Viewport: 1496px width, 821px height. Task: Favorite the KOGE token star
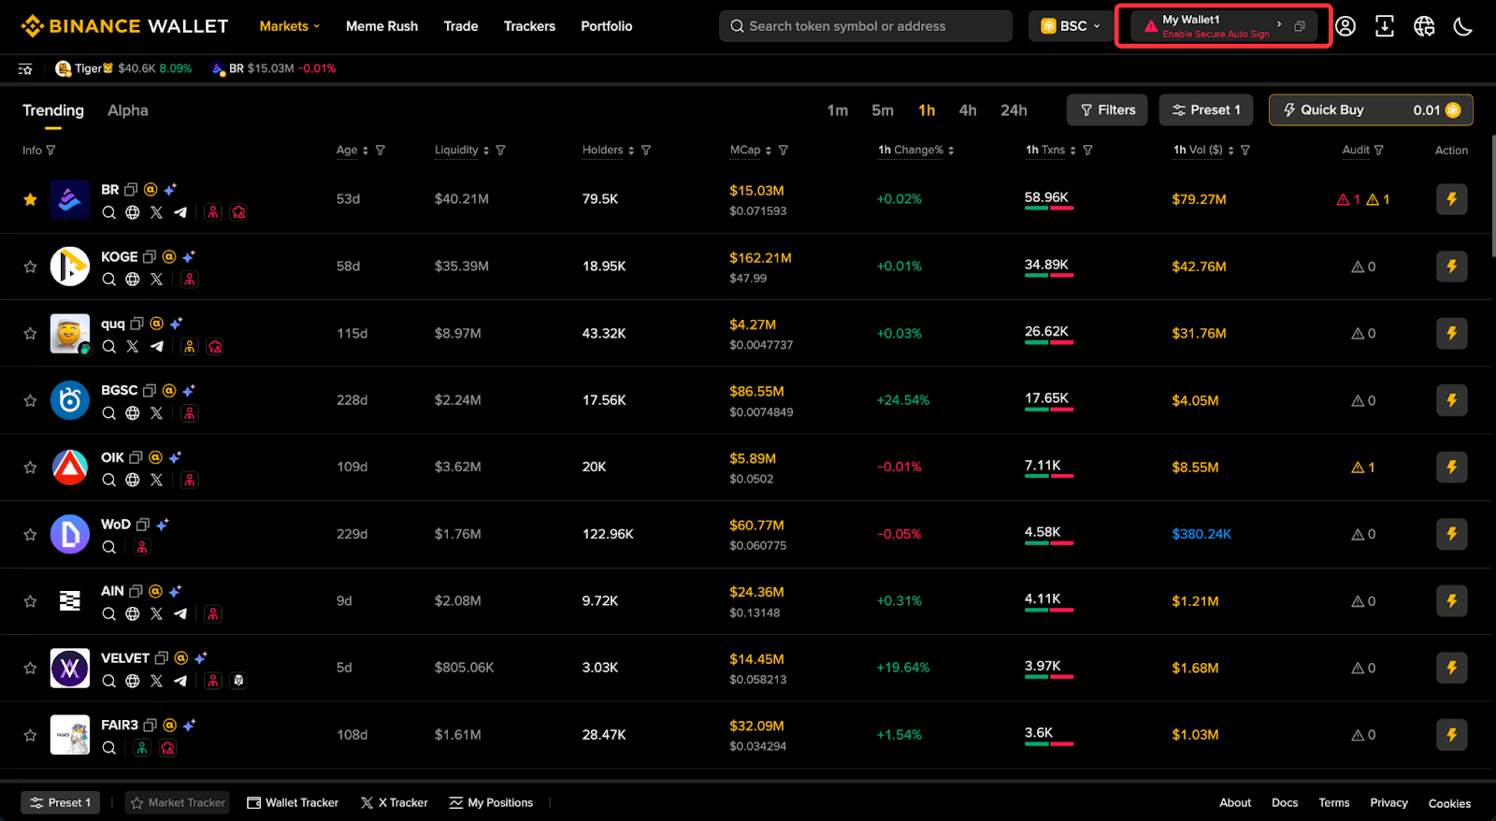point(30,266)
